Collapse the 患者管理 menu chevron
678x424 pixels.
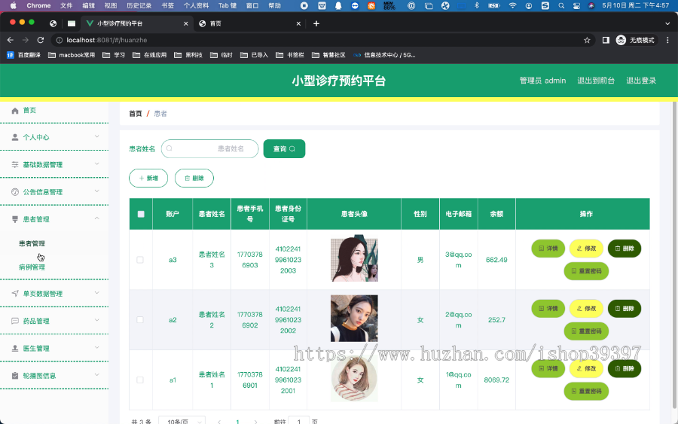(x=97, y=218)
